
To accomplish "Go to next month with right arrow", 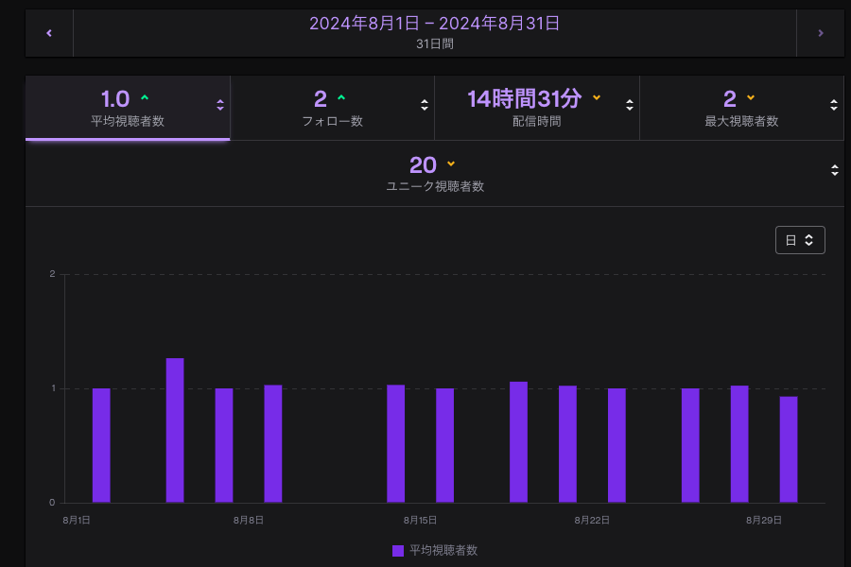I will coord(820,33).
